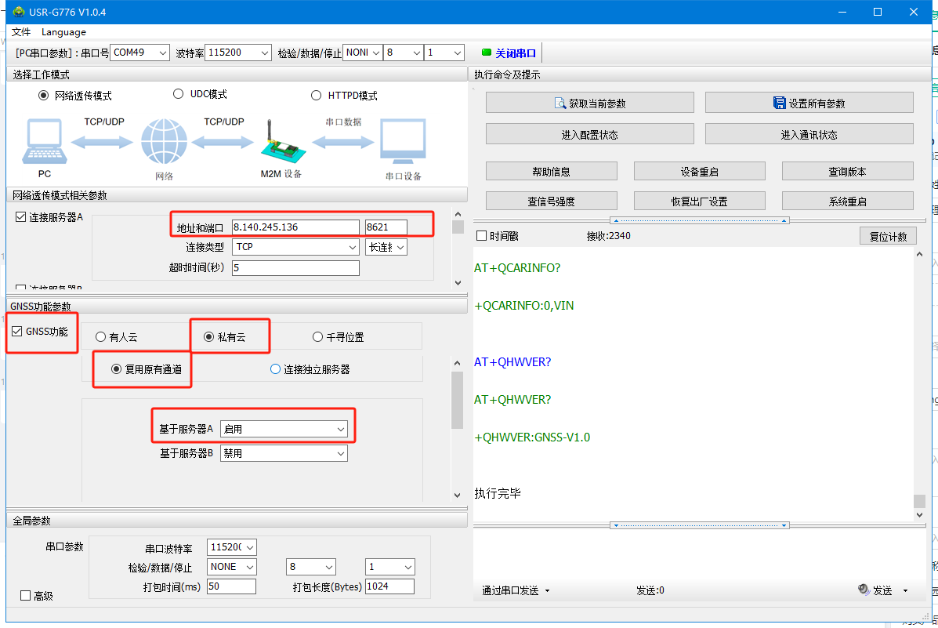Viewport: 938px width, 628px height.
Task: Select the 网络透传模式 radio button
Action: point(44,96)
